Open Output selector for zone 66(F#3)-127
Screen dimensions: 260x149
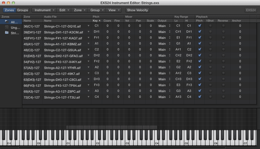pyautogui.click(x=164, y=85)
